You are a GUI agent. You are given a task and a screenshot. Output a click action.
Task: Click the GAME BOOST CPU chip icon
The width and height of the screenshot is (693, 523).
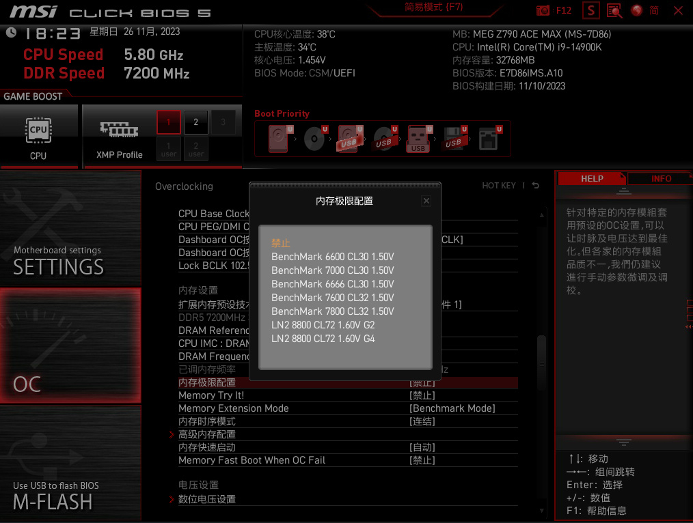click(38, 130)
